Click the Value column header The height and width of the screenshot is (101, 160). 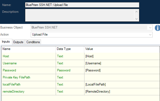coord(122,49)
